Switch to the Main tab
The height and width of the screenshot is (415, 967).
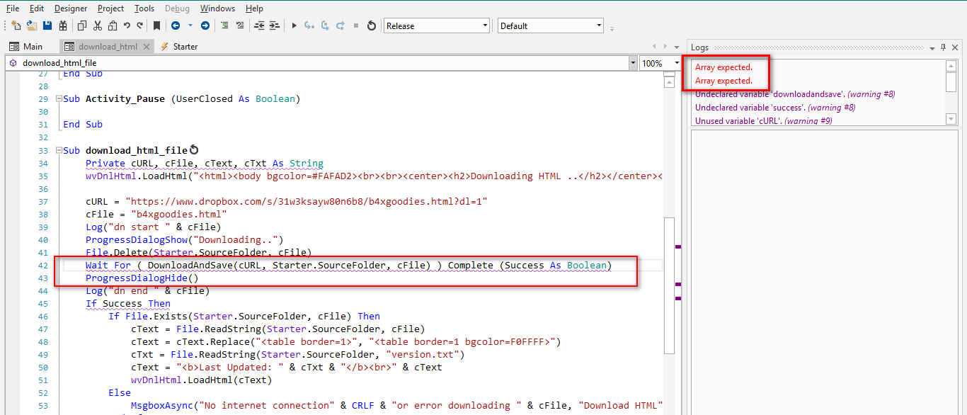coord(27,47)
